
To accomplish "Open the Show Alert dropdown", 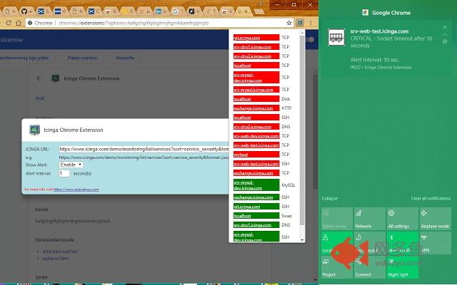I will coord(71,165).
